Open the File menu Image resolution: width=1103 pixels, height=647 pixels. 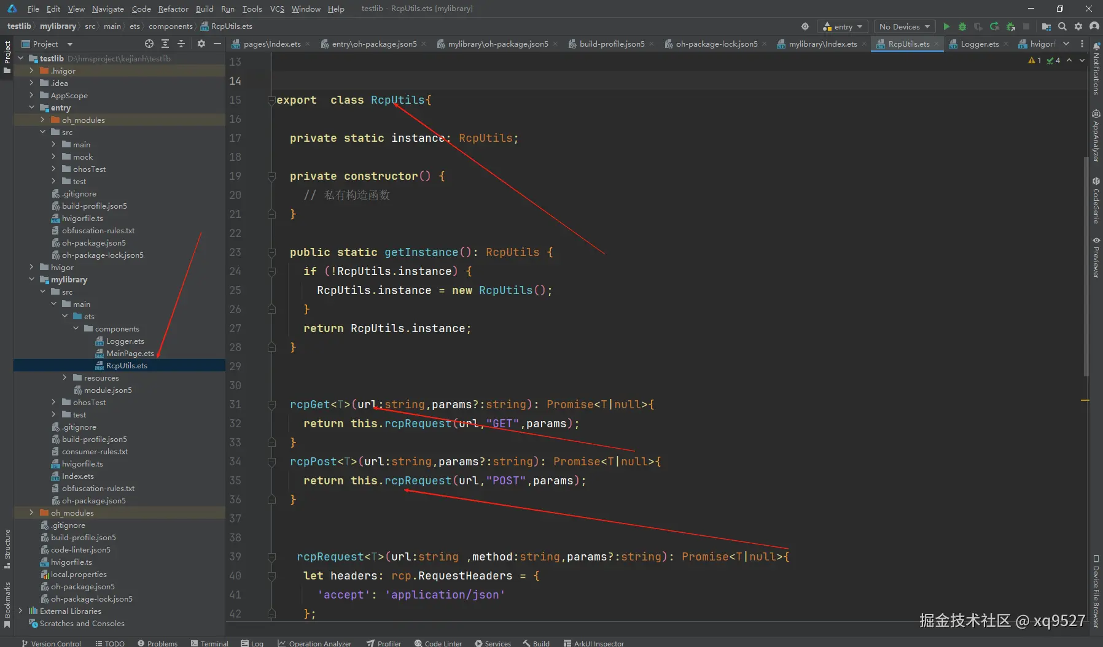click(33, 9)
